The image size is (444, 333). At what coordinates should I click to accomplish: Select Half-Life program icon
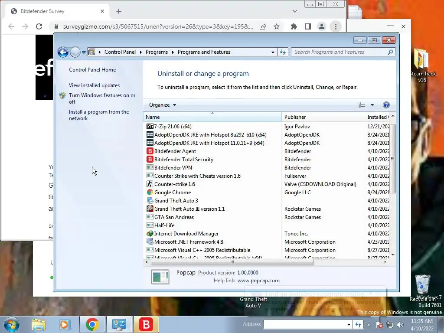[x=150, y=225]
